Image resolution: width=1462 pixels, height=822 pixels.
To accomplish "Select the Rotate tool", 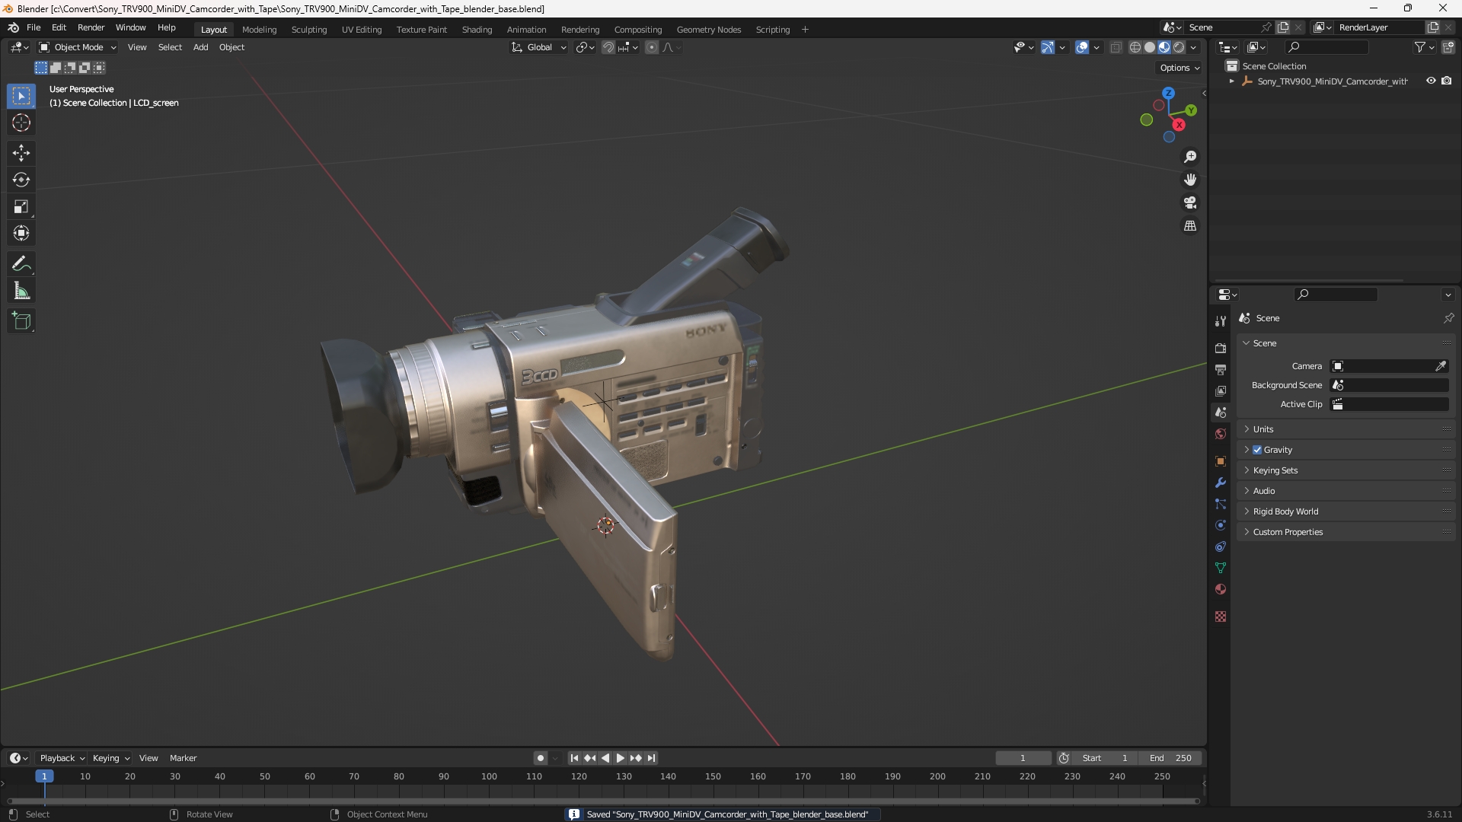I will coord(21,180).
